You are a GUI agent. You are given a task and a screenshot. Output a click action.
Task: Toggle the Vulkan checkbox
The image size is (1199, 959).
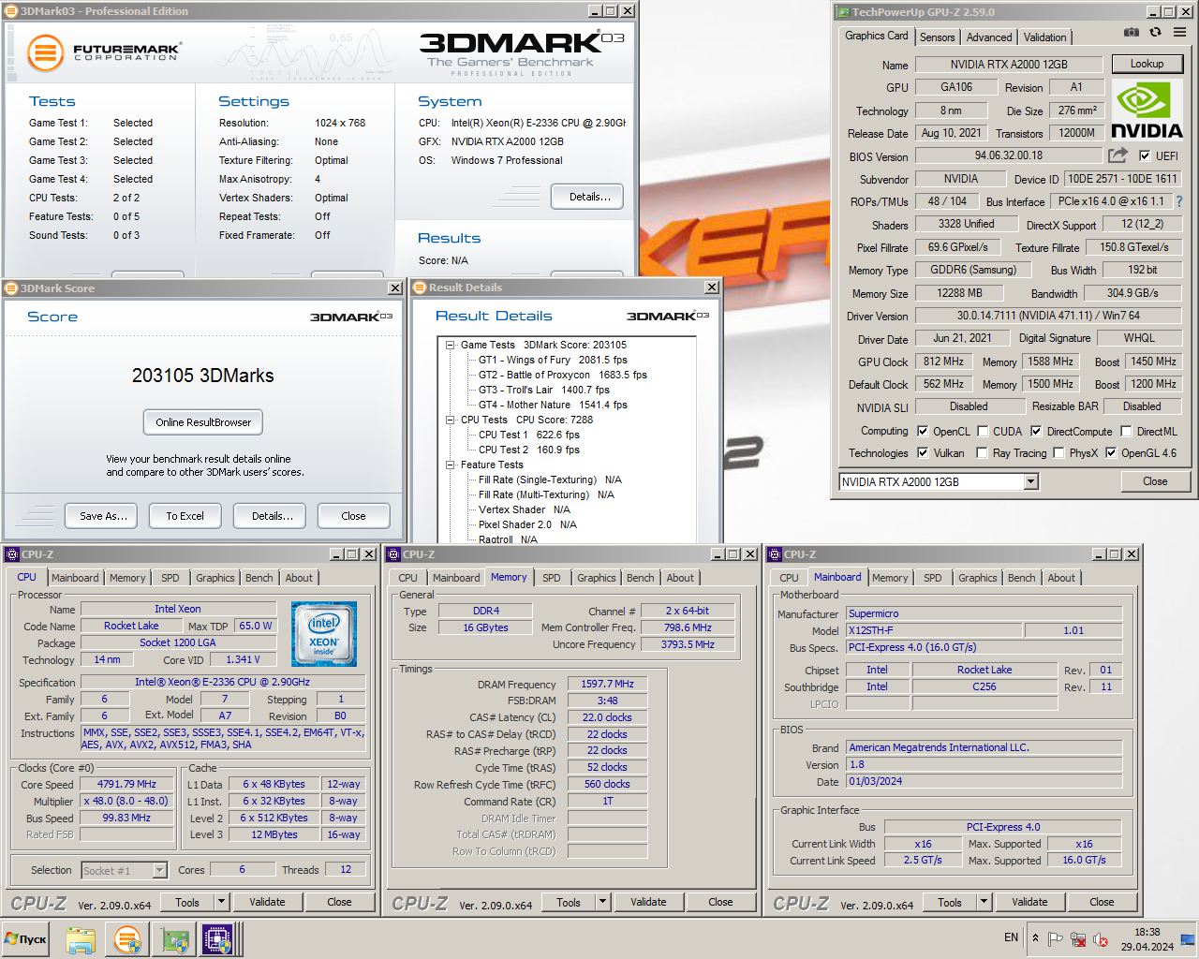click(x=923, y=453)
